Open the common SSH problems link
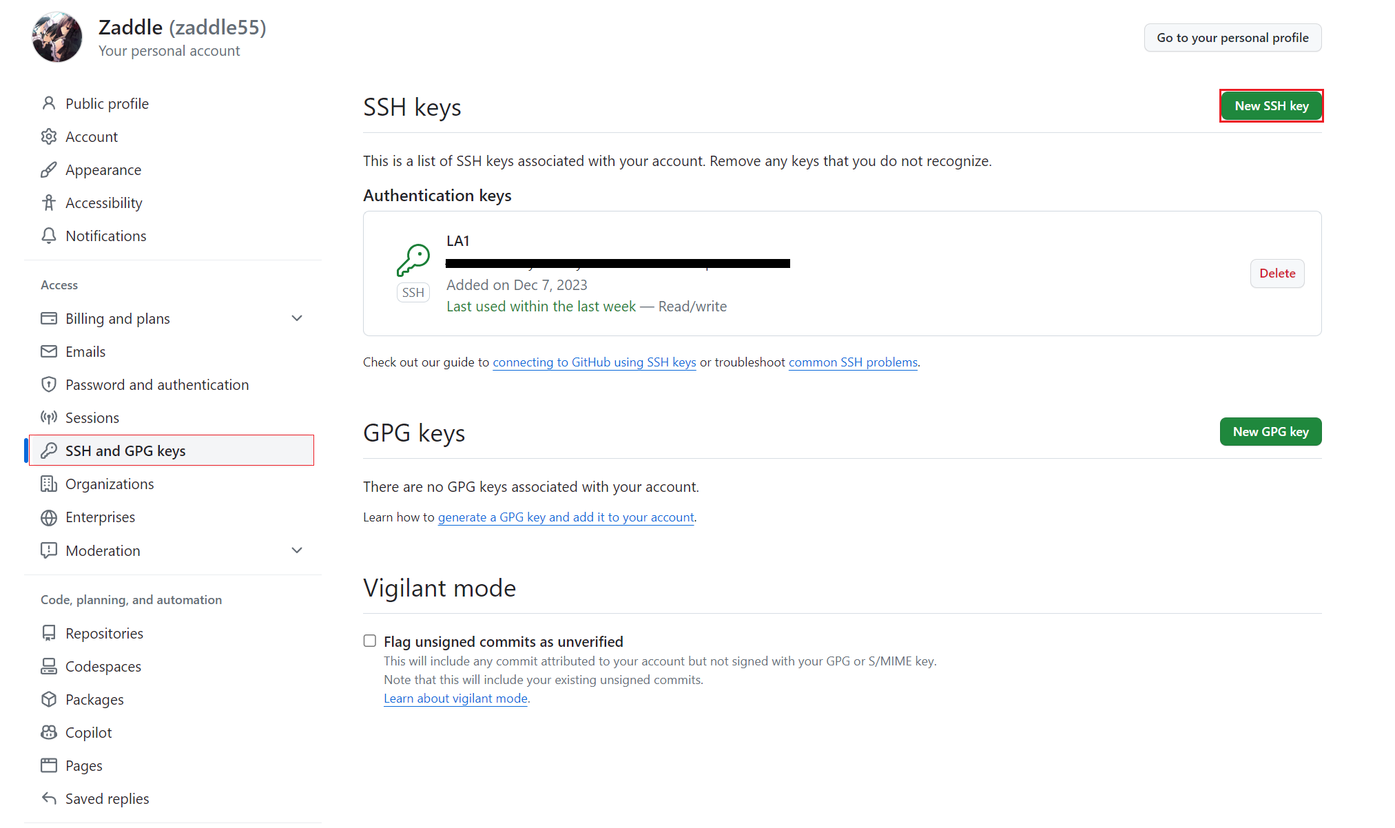Image resolution: width=1395 pixels, height=828 pixels. pyautogui.click(x=852, y=362)
